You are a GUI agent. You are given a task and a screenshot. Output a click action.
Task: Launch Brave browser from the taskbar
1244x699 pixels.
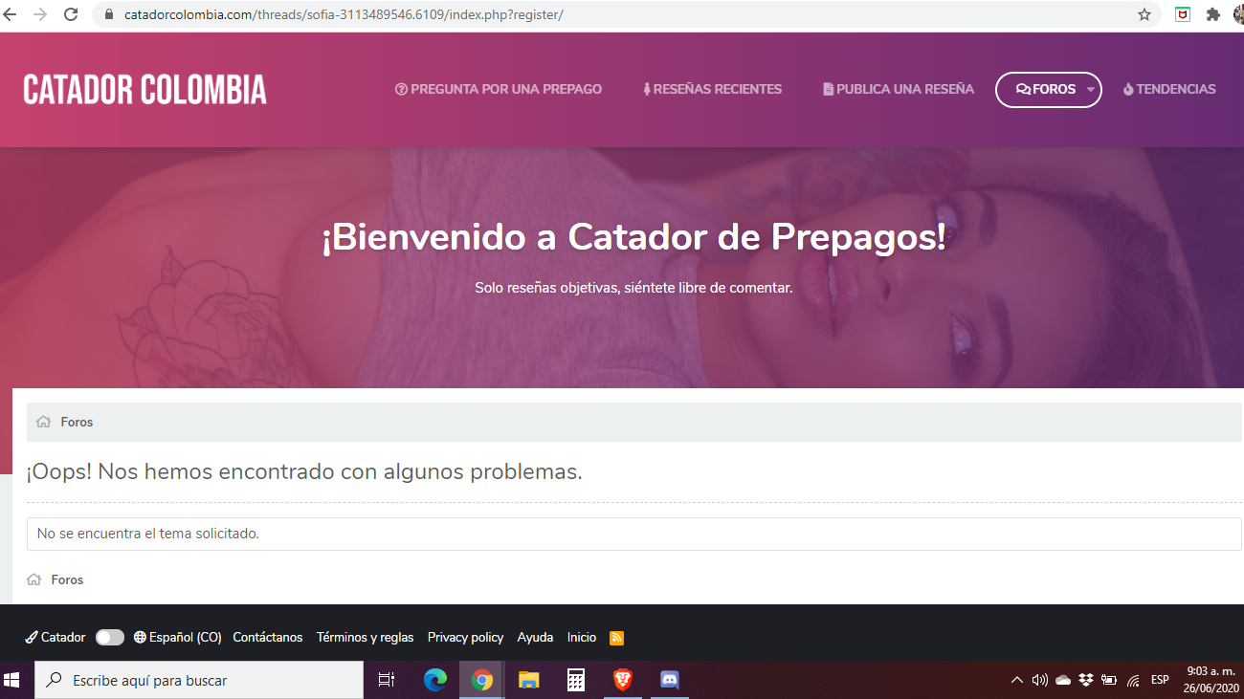[623, 680]
